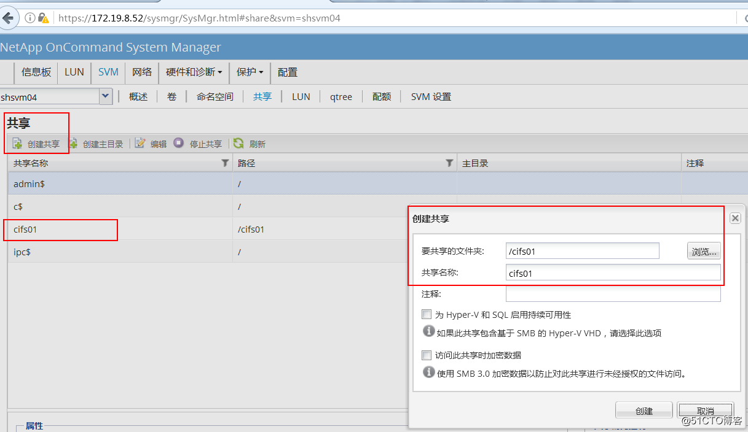
Task: Focus the 共享名称 input field
Action: (613, 273)
